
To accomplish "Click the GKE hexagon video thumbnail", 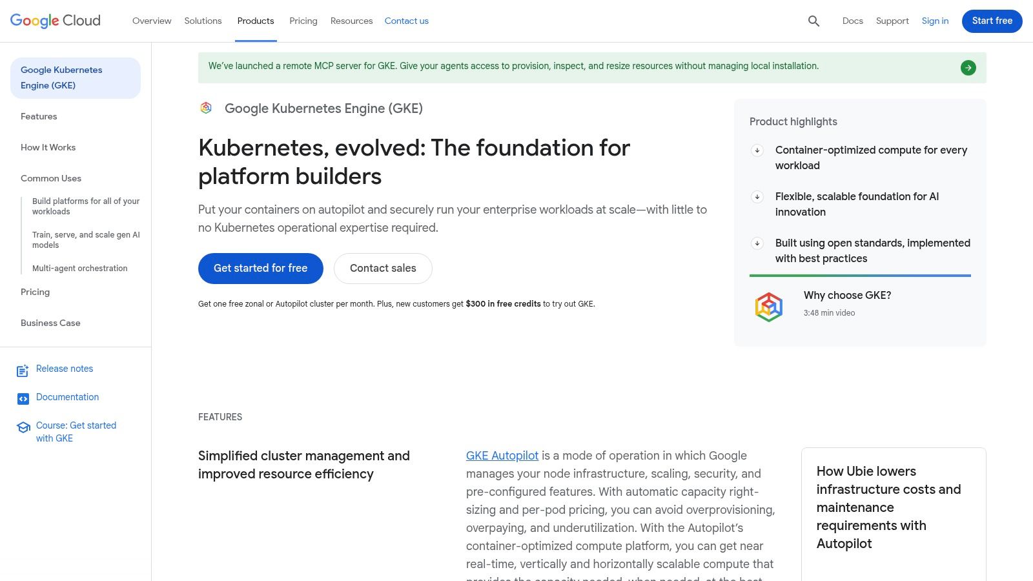I will click(x=769, y=307).
